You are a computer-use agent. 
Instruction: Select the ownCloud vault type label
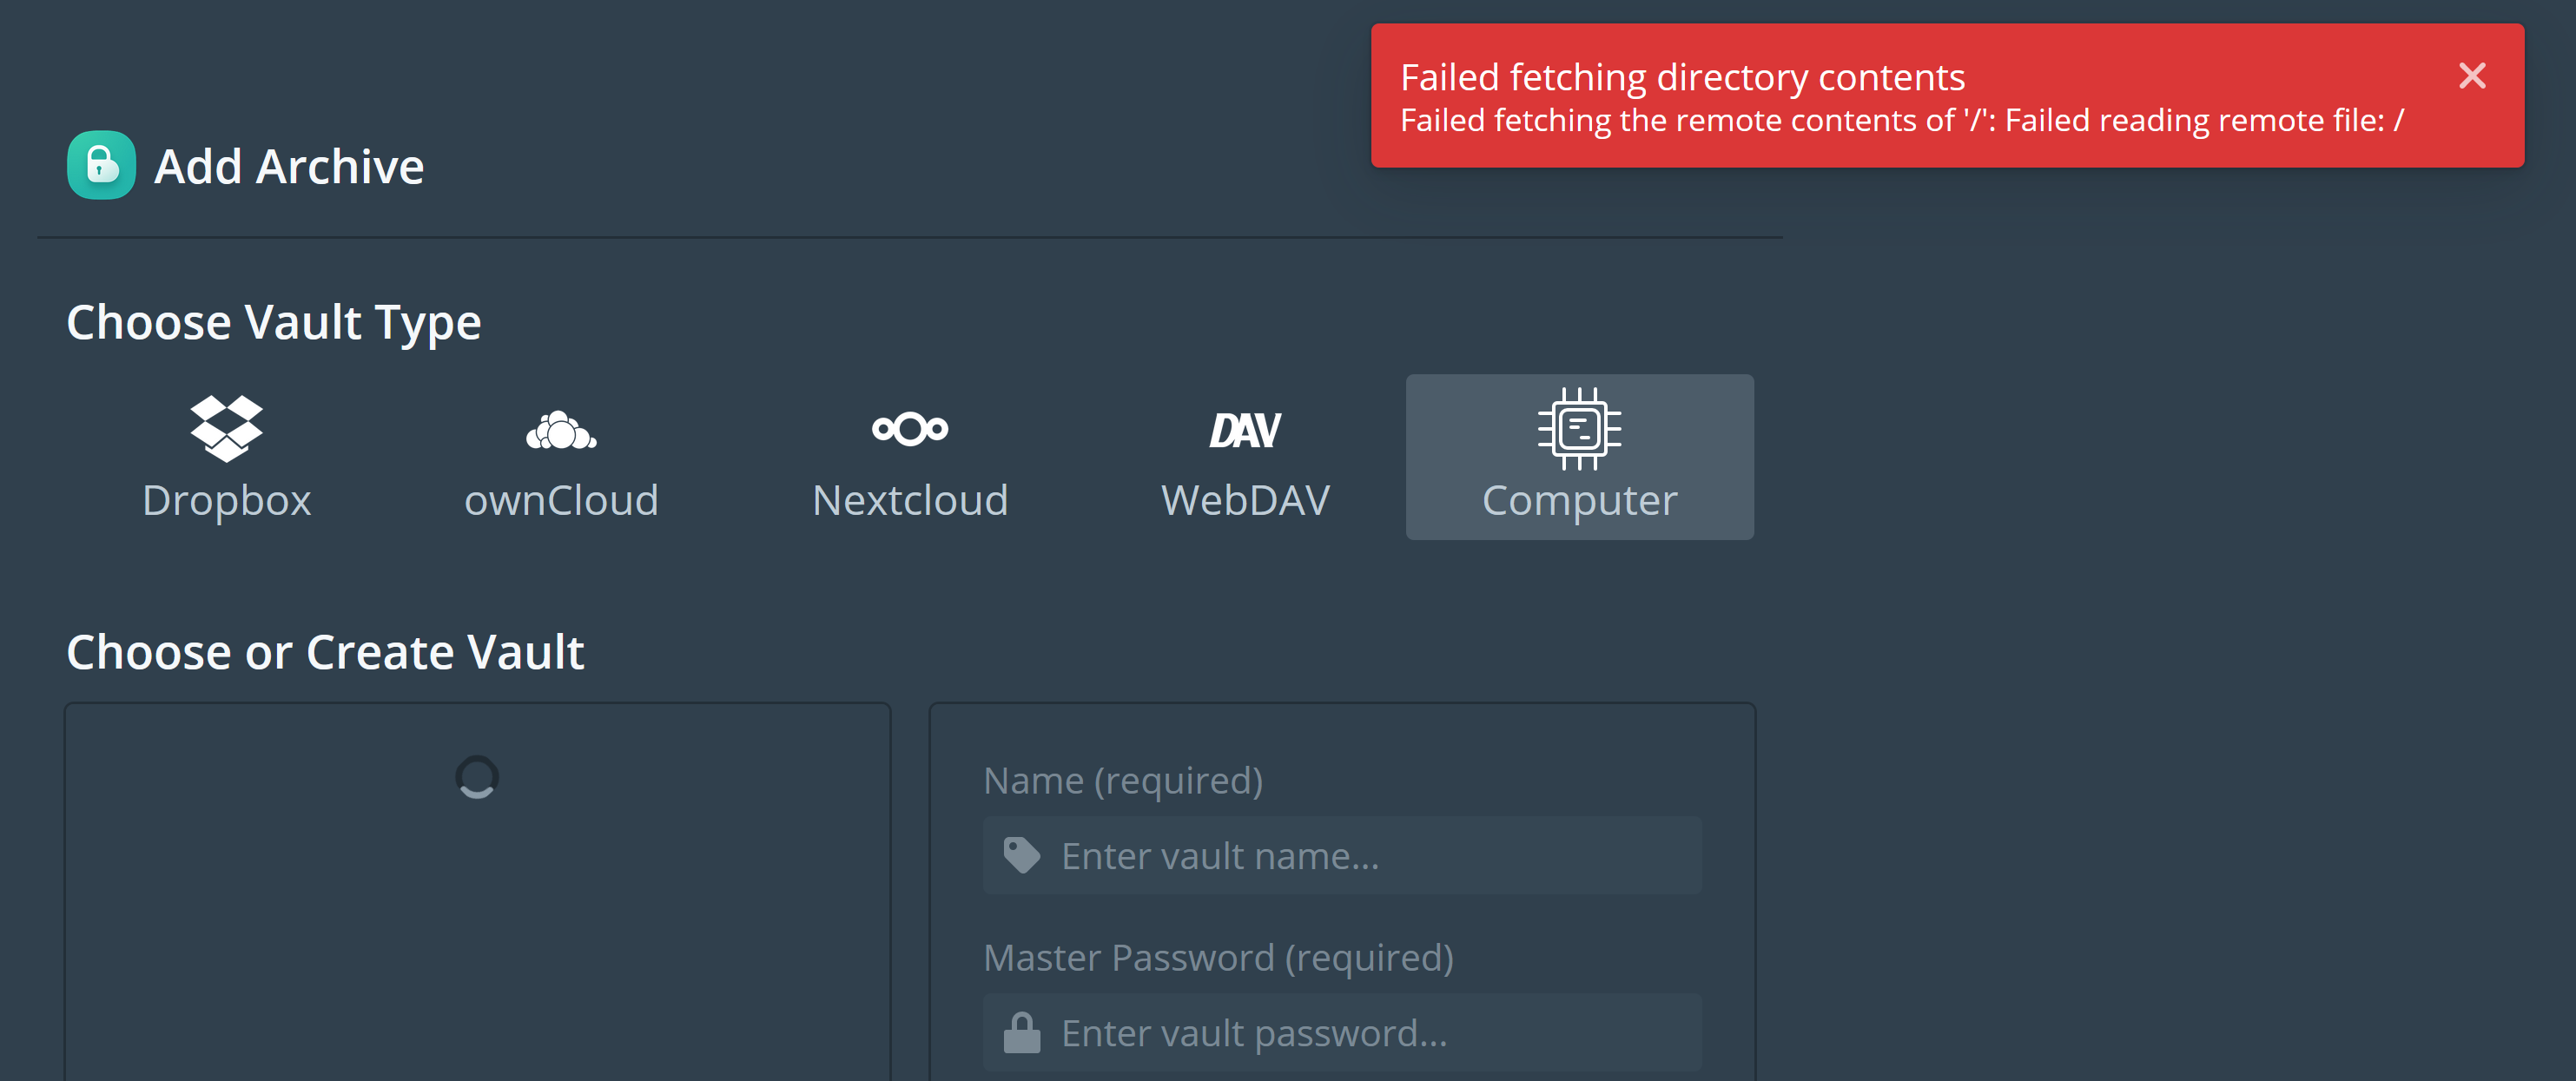coord(561,500)
